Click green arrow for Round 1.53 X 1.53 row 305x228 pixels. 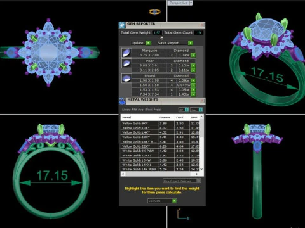pyautogui.click(x=193, y=90)
